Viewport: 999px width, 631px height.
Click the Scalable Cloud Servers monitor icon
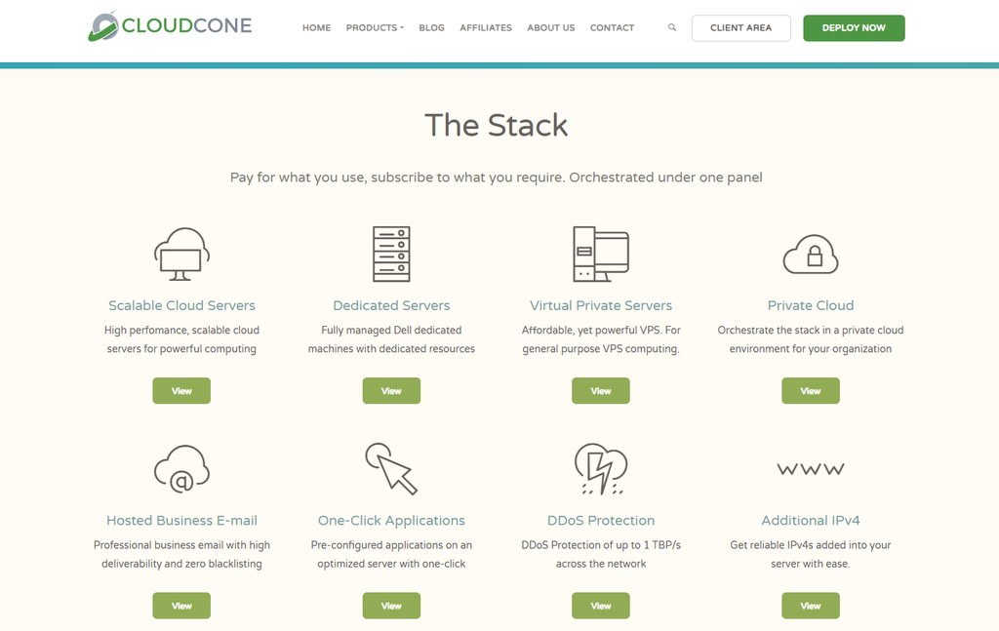pyautogui.click(x=181, y=254)
